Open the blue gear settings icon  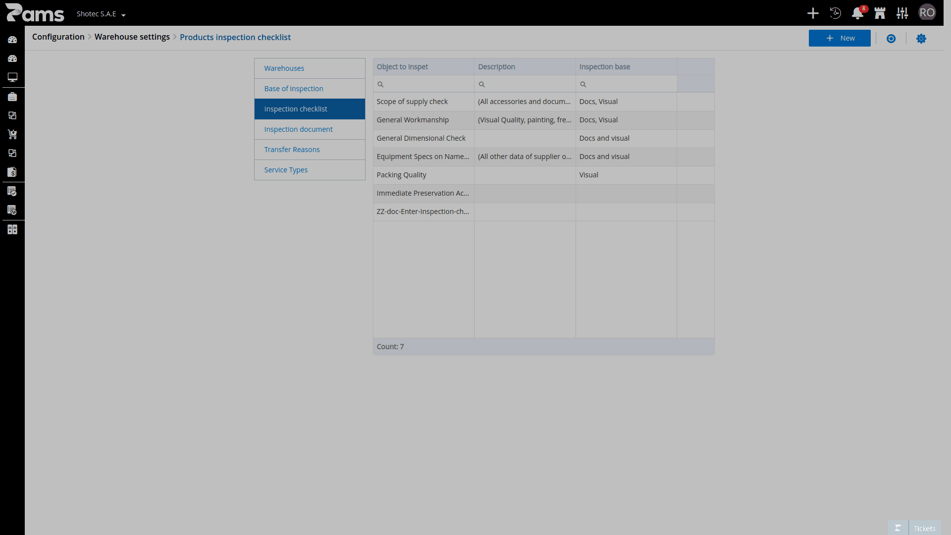pyautogui.click(x=921, y=39)
